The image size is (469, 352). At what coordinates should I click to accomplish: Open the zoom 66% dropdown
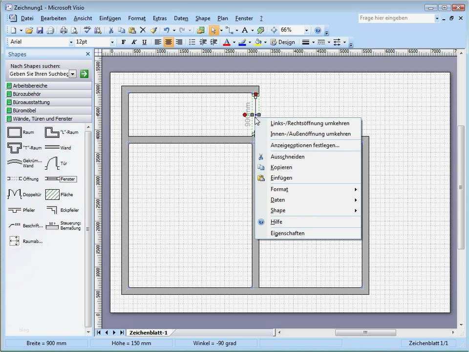[306, 30]
